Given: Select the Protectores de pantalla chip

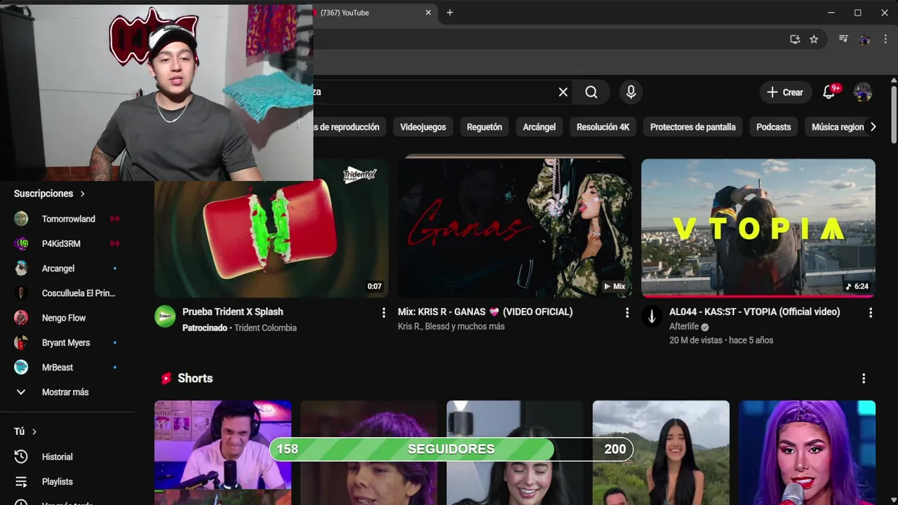Looking at the screenshot, I should (x=693, y=127).
